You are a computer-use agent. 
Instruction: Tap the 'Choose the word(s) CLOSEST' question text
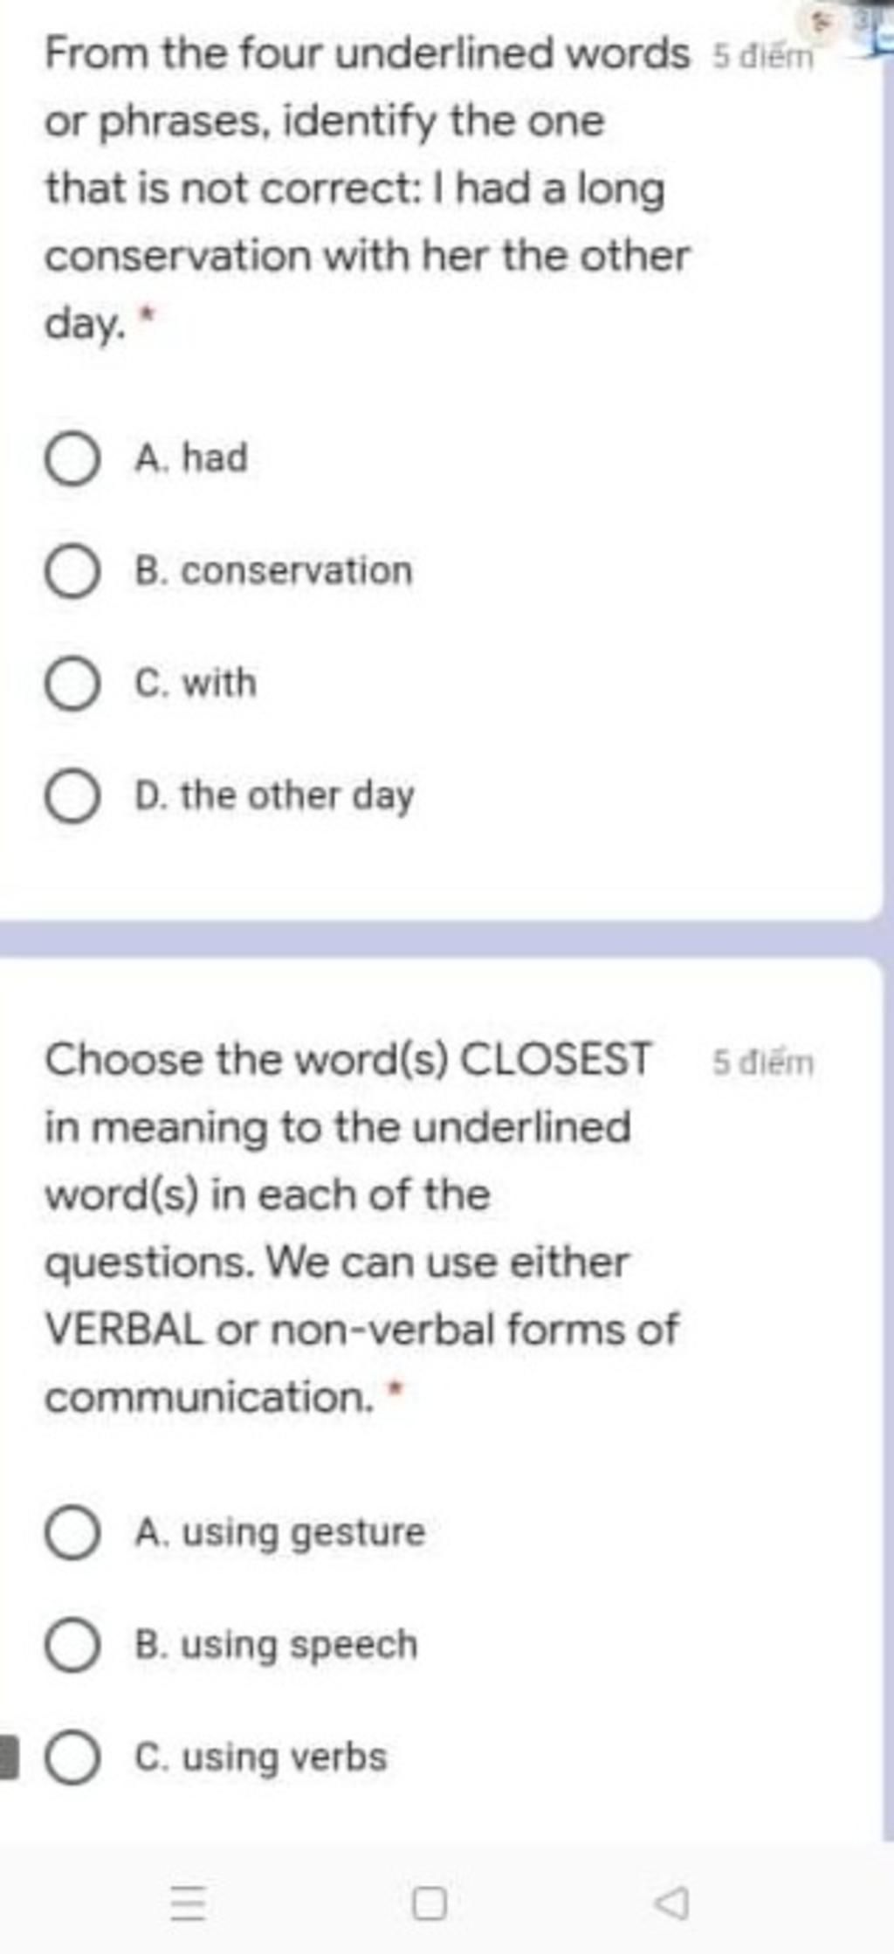click(x=348, y=1060)
